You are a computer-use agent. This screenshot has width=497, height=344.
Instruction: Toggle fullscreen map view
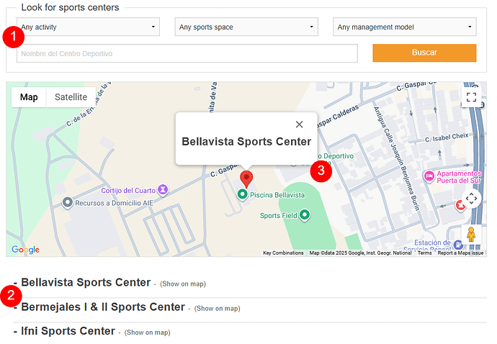click(471, 97)
